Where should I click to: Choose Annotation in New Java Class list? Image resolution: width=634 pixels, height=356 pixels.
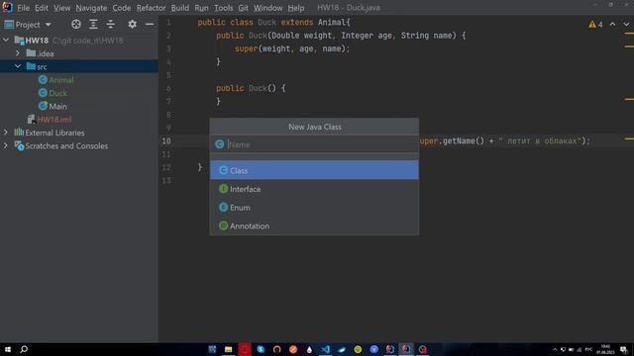tap(314, 226)
